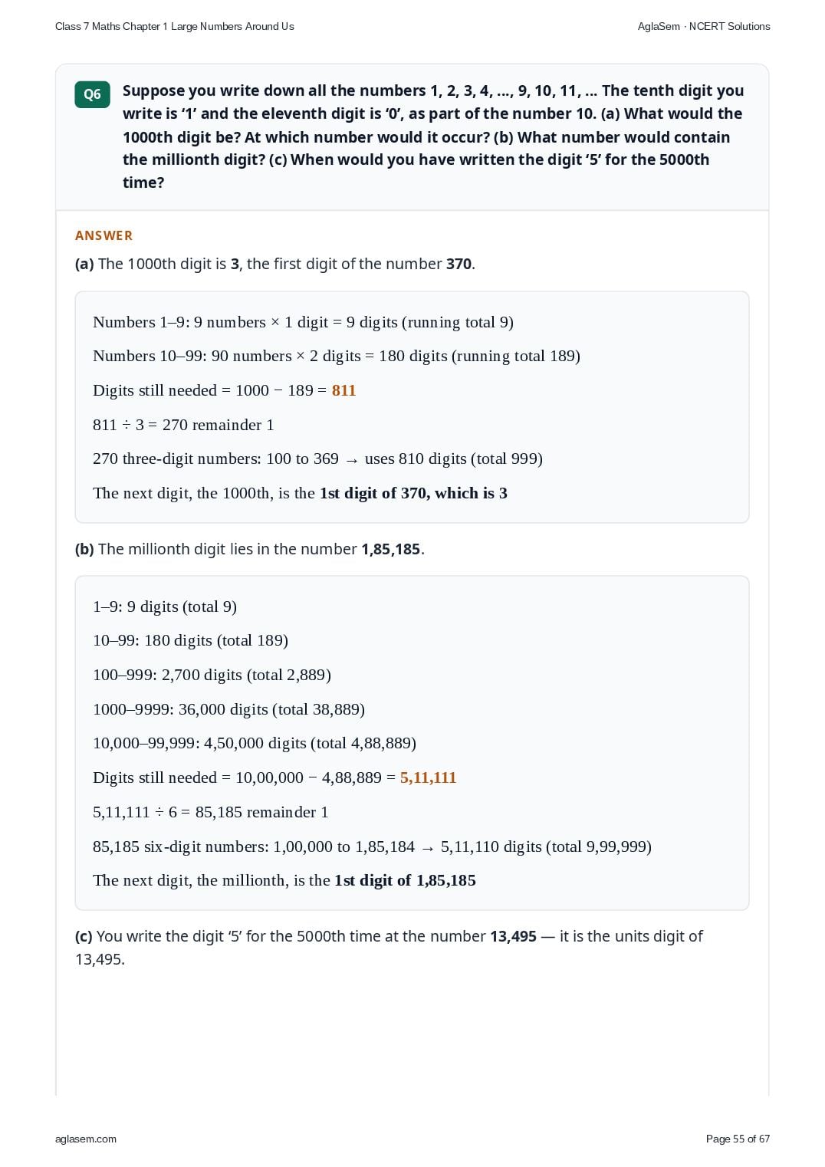Click the (c) part label
The height and width of the screenshot is (1167, 825).
[x=84, y=936]
